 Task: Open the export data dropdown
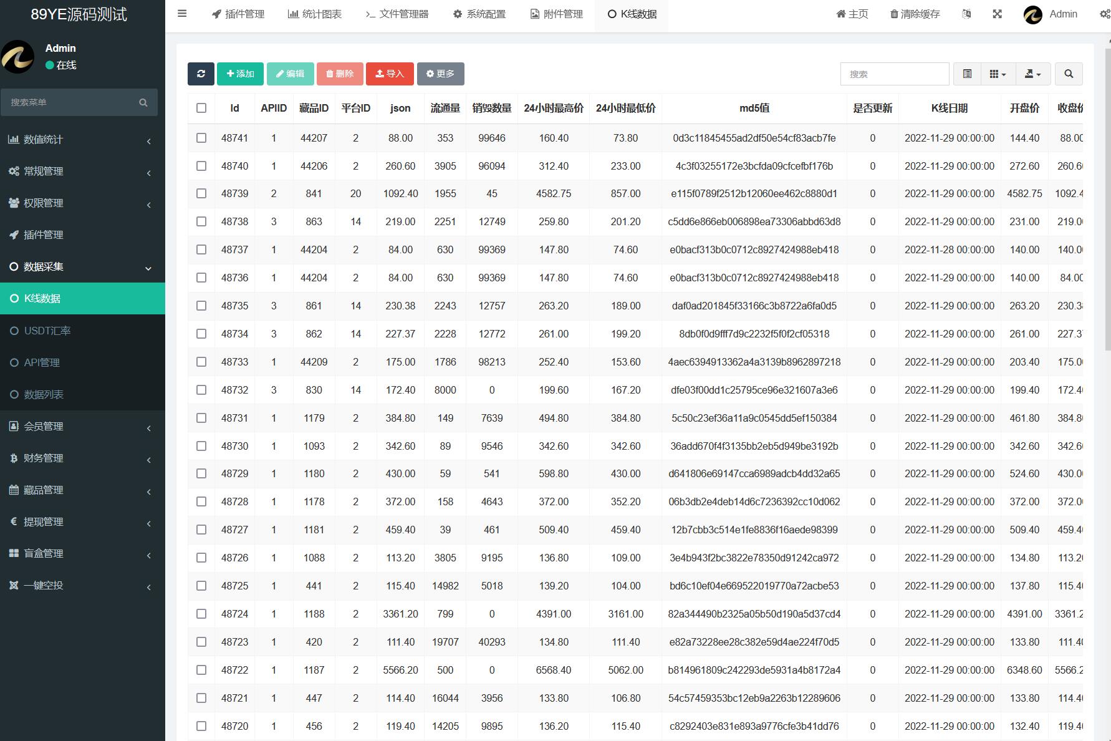(x=1032, y=74)
